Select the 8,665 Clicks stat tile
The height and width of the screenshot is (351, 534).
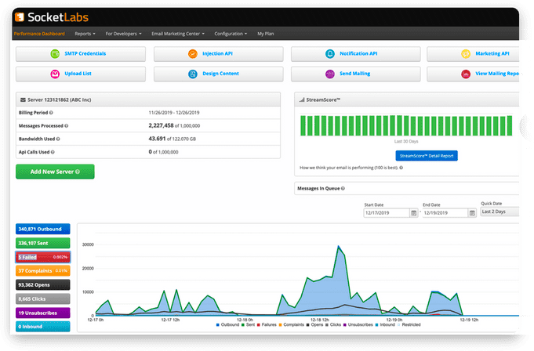coord(43,299)
